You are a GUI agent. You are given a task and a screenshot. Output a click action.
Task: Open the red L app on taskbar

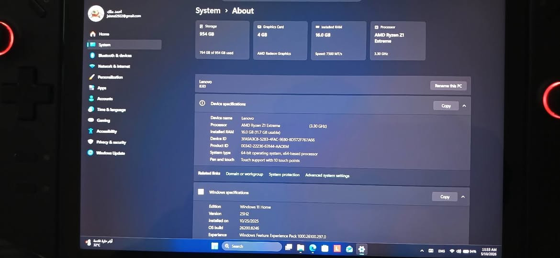(x=337, y=249)
